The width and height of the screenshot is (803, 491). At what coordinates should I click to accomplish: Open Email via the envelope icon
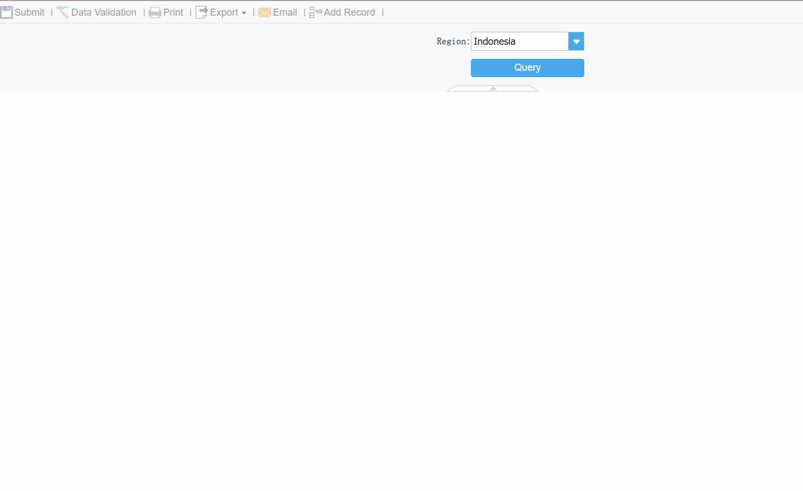(264, 12)
